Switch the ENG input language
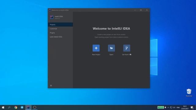 [178, 107]
